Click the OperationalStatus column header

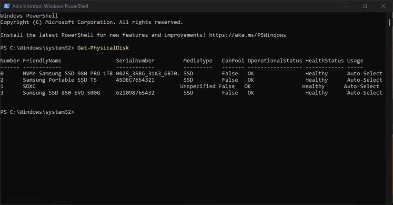click(274, 61)
